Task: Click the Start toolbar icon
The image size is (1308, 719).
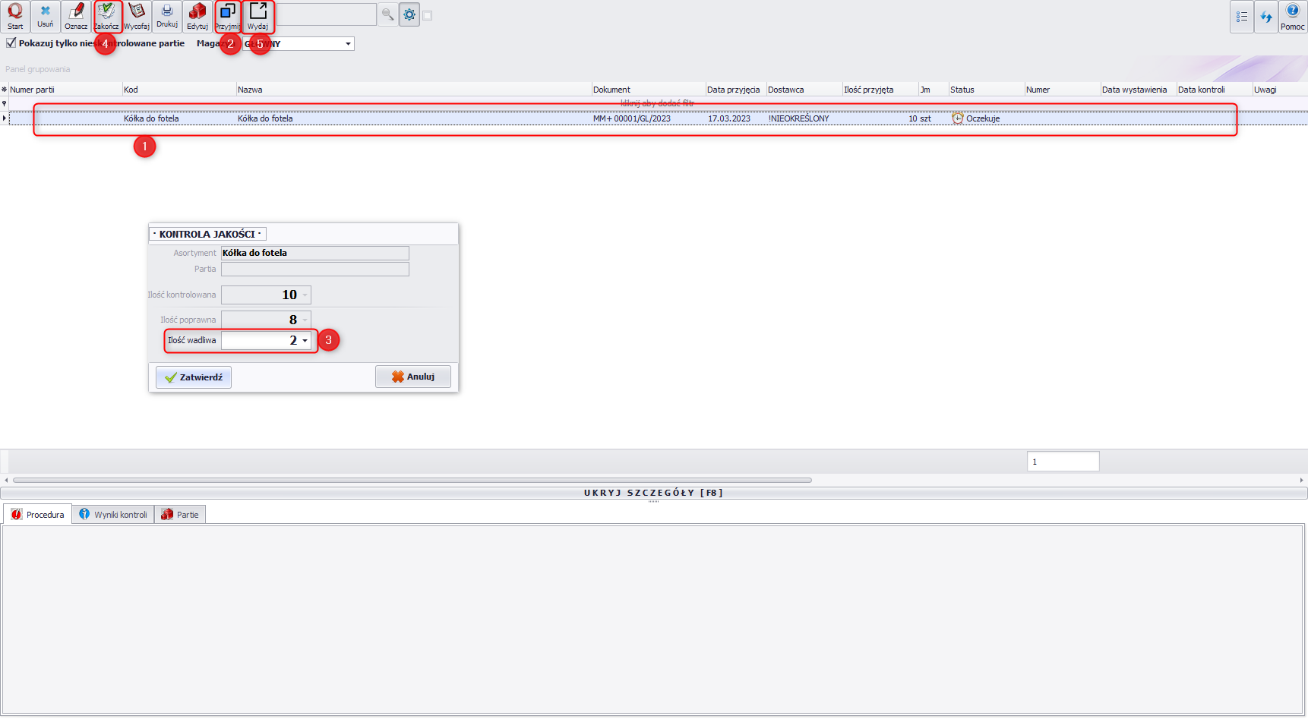Action: click(15, 16)
